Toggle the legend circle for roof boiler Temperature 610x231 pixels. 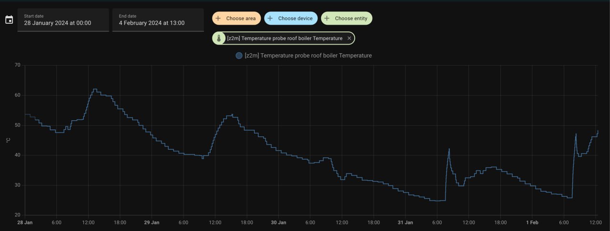click(x=239, y=56)
